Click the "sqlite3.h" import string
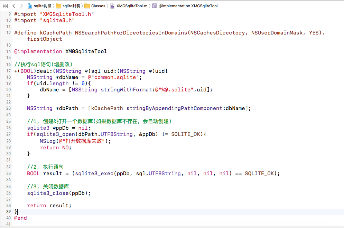The image size is (344, 228). (57, 20)
